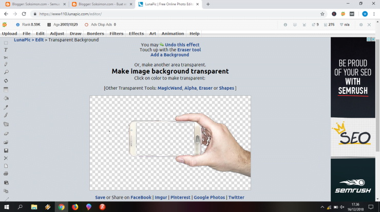The width and height of the screenshot is (380, 212).
Task: Open Firefox from taskbar
Action: (75, 207)
